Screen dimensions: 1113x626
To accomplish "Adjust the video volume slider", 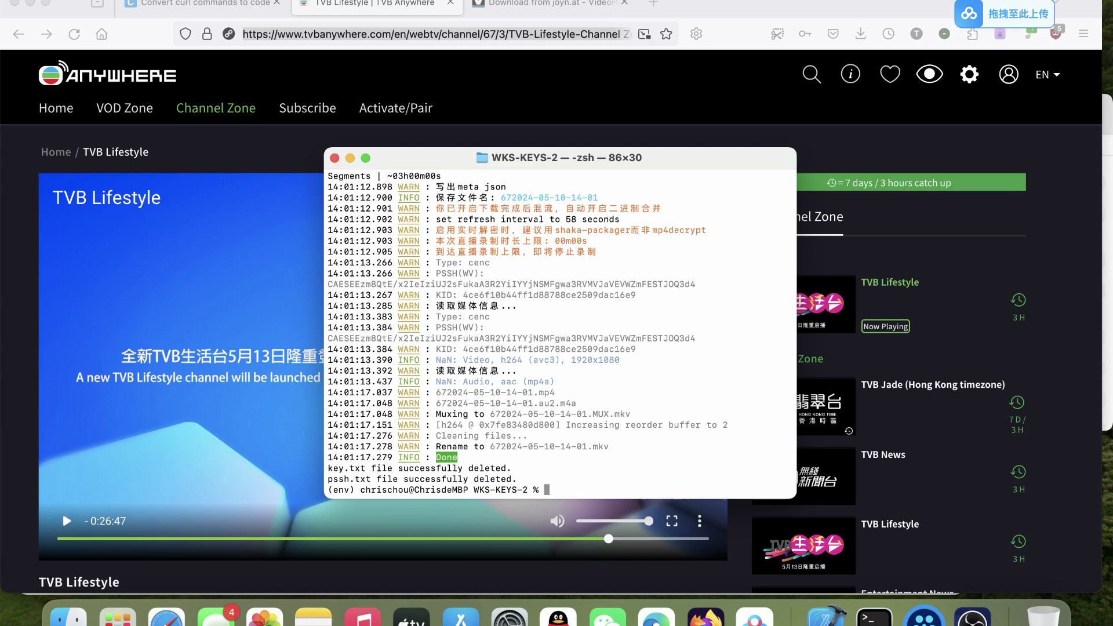I will (614, 521).
